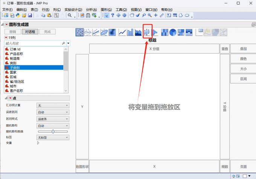The height and width of the screenshot is (179, 256).
Task: Select the Heatmap element icon
Action: pos(165,32)
